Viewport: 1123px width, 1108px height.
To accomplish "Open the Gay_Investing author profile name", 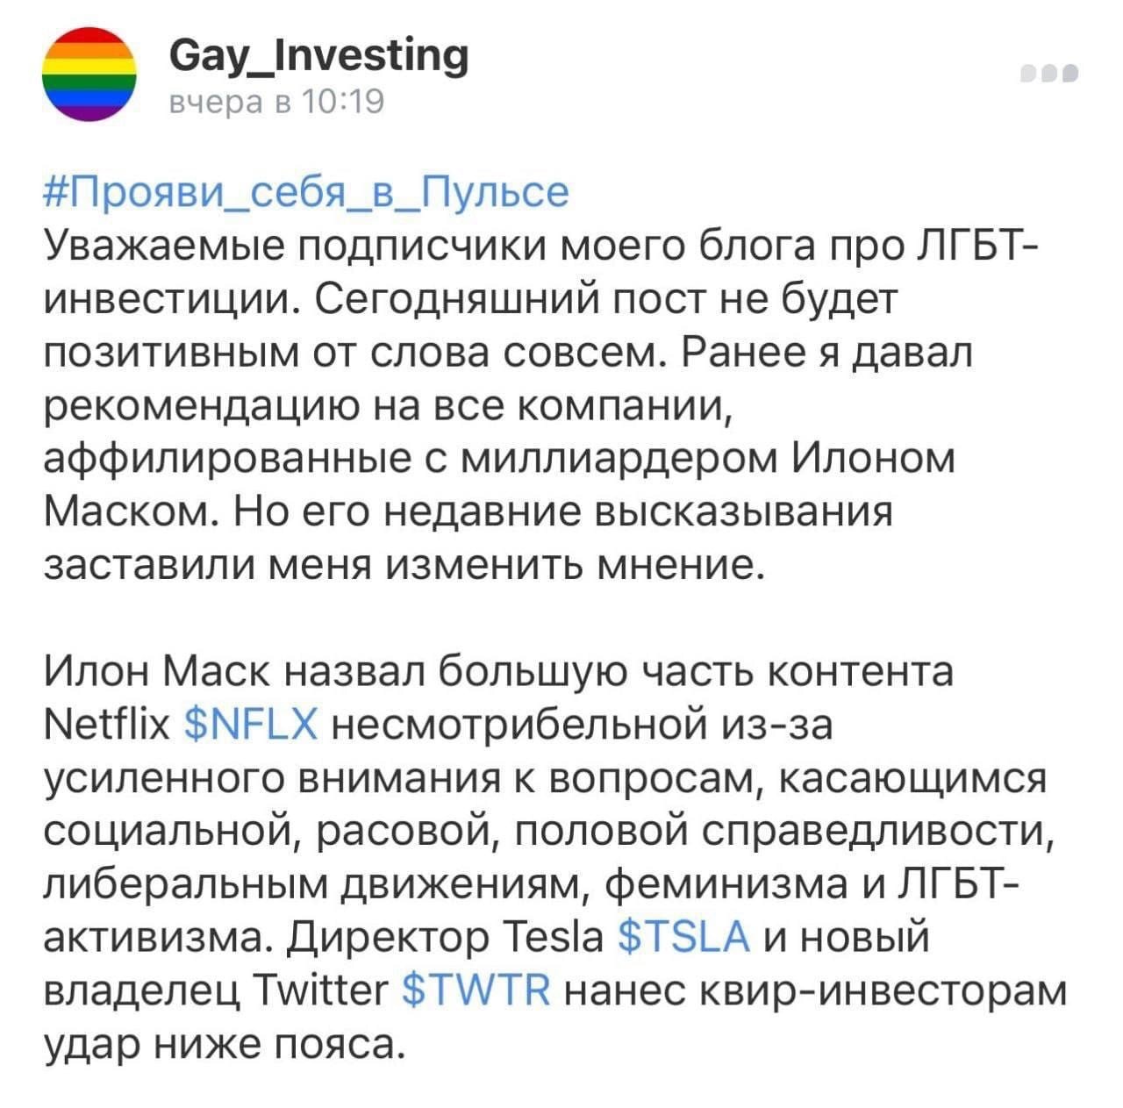I will click(x=318, y=57).
